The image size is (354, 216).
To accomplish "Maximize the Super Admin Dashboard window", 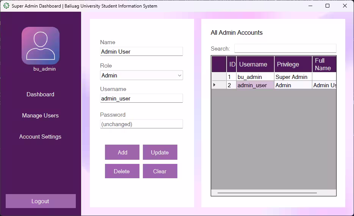I will tap(327, 6).
